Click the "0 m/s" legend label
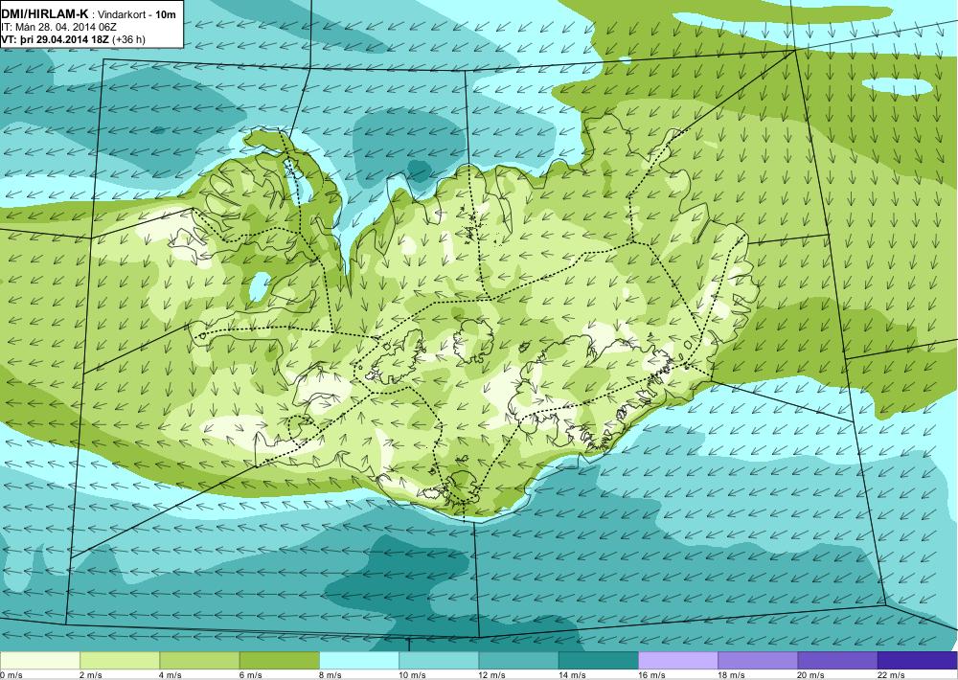 [x=11, y=674]
